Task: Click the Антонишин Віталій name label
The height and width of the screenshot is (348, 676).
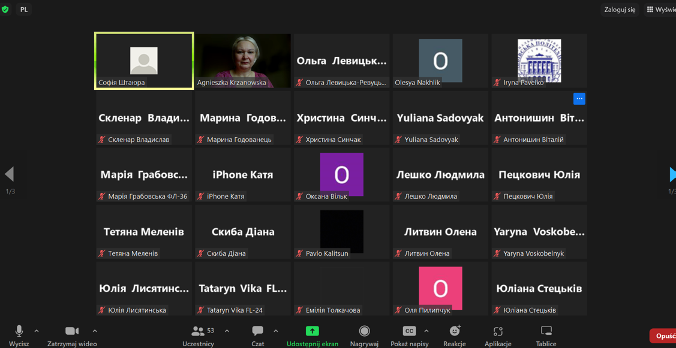Action: [534, 140]
